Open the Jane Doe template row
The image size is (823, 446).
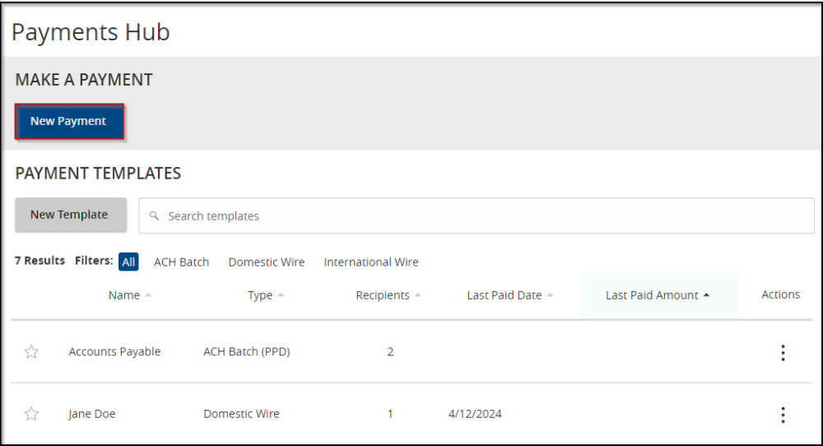click(92, 414)
